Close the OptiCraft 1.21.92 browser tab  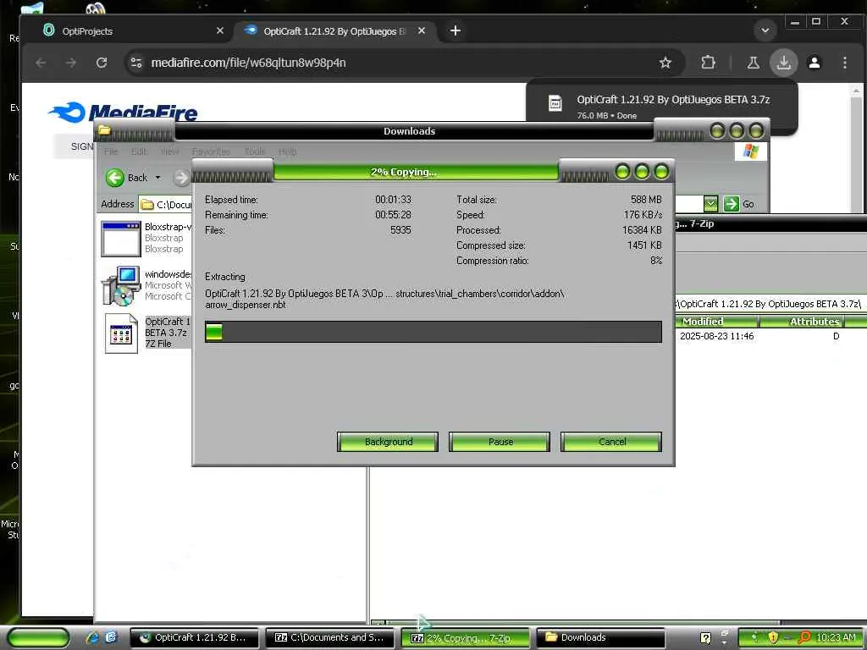[422, 31]
